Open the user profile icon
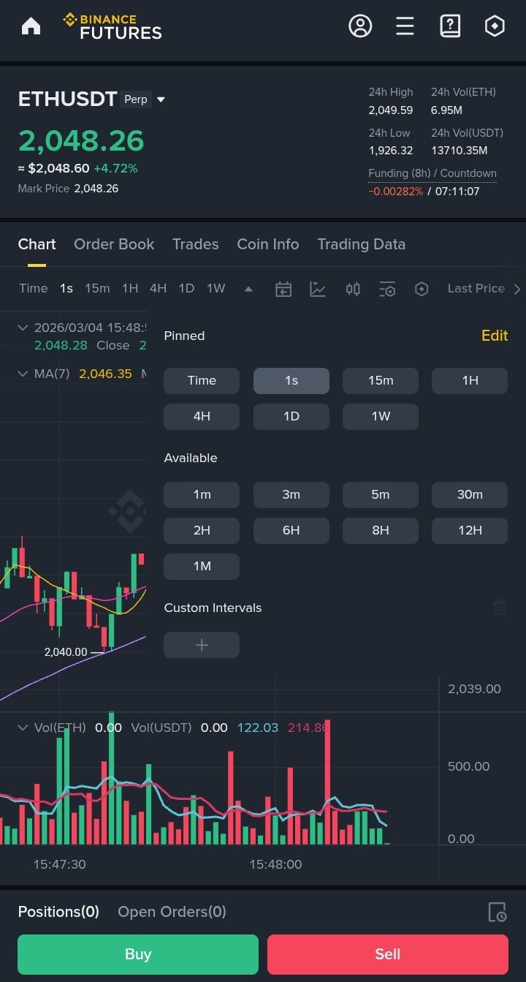Viewport: 526px width, 982px height. point(360,26)
